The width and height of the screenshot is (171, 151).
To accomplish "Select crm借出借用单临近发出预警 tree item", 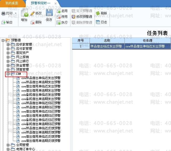I will coord(41,86).
